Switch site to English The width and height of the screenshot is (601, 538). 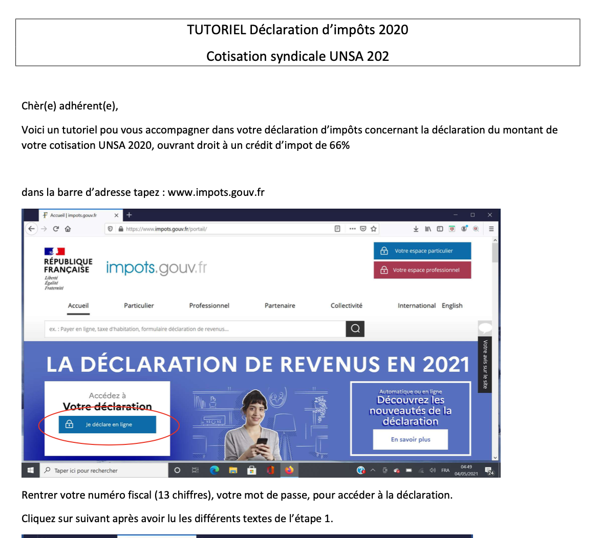click(452, 306)
